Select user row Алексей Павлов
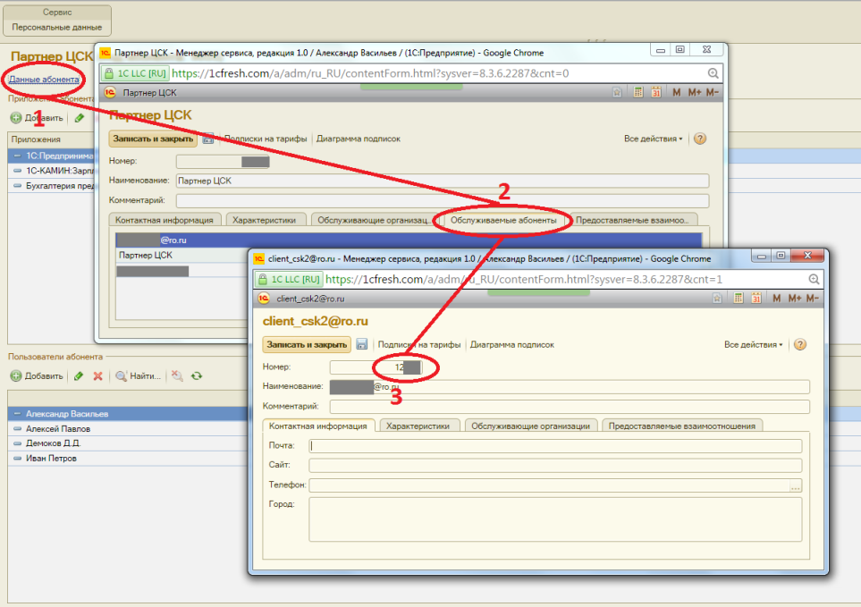This screenshot has width=861, height=607. tap(127, 428)
